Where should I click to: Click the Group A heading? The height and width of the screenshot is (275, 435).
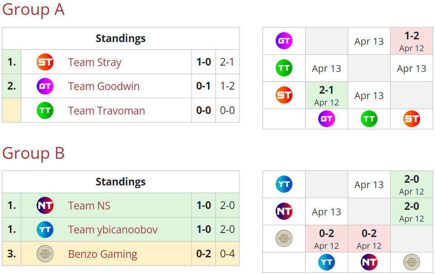[x=33, y=9]
